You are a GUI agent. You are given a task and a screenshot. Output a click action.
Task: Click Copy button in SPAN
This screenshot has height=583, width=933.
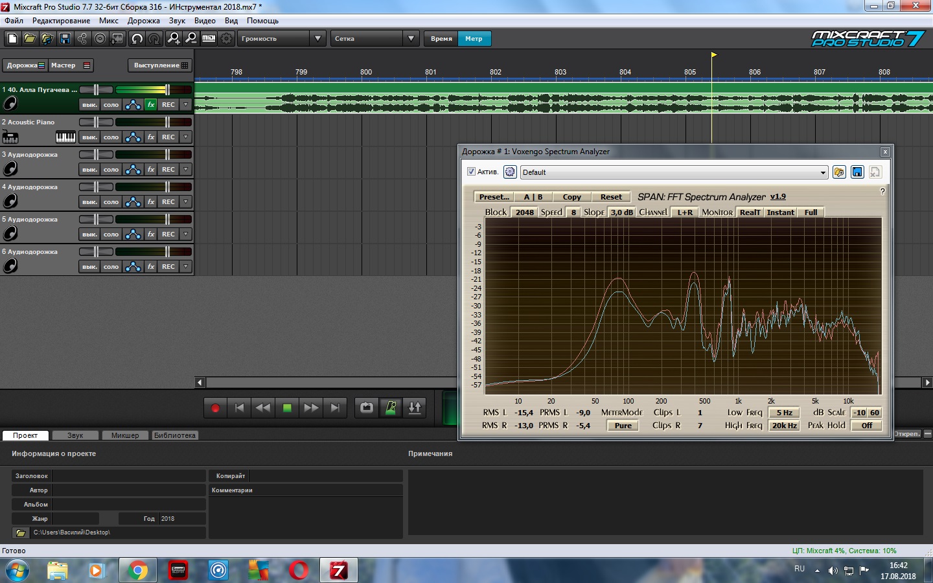572,197
